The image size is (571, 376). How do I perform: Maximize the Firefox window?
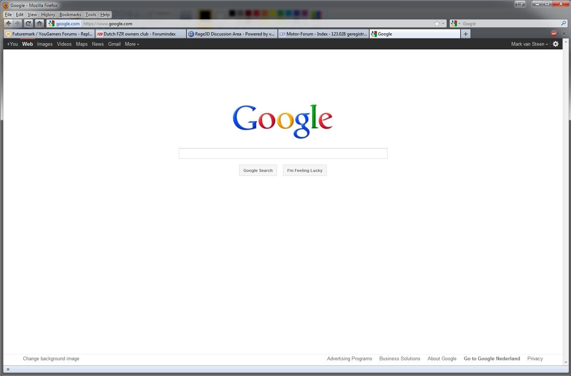[547, 4]
